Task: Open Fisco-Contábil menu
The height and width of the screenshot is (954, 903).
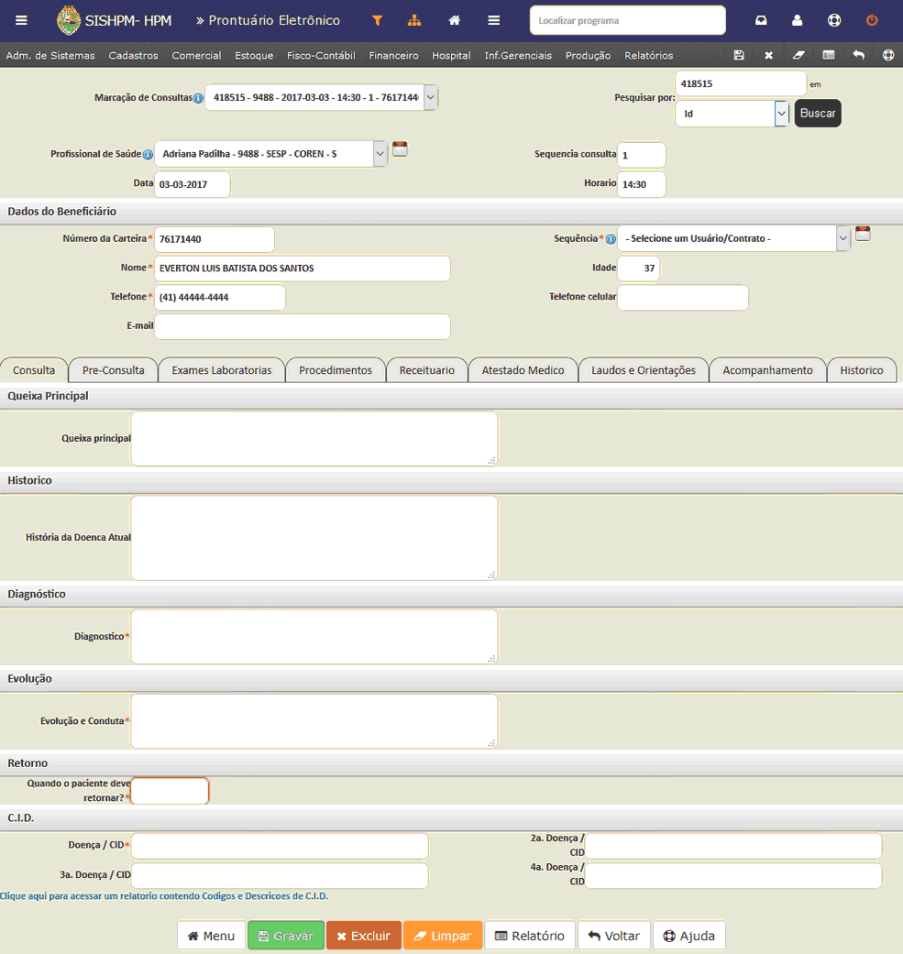Action: (x=321, y=55)
